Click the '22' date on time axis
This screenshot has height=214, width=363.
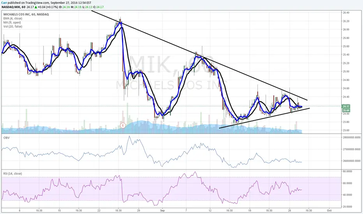99,210
